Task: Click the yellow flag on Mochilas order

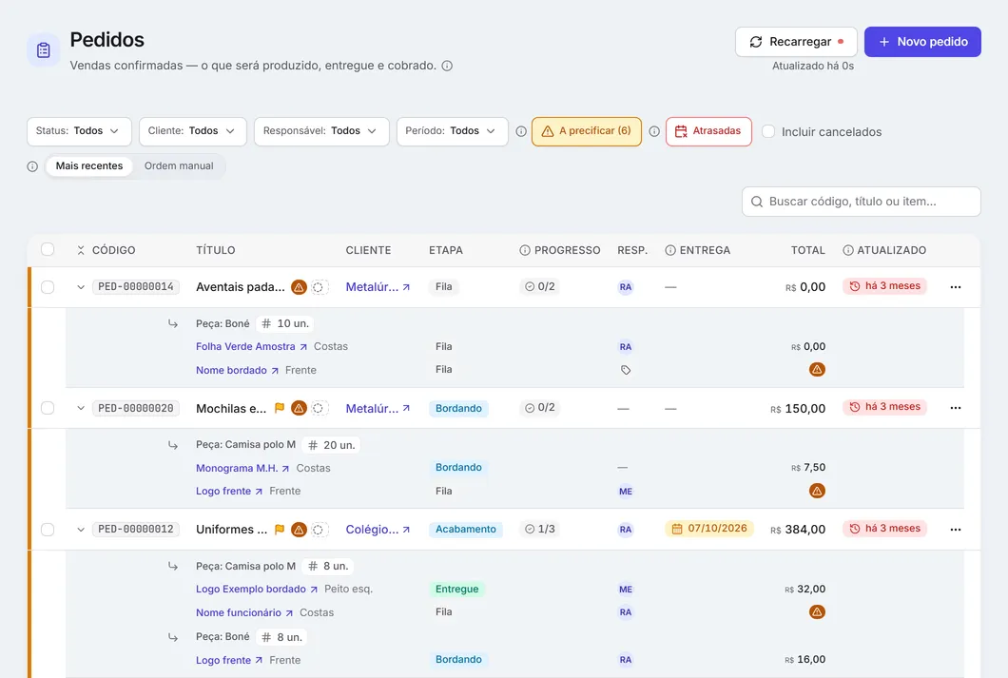Action: pos(280,407)
